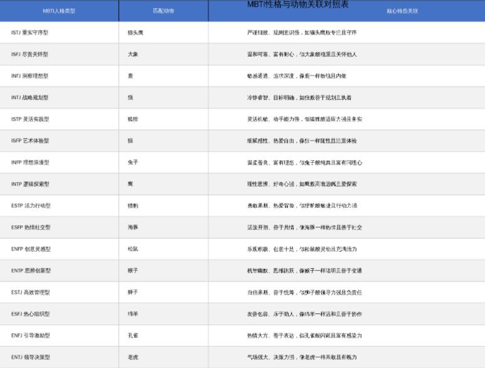The height and width of the screenshot is (368, 485).
Task: Select the ENFP 创意灵感型 cell
Action: tap(31, 249)
